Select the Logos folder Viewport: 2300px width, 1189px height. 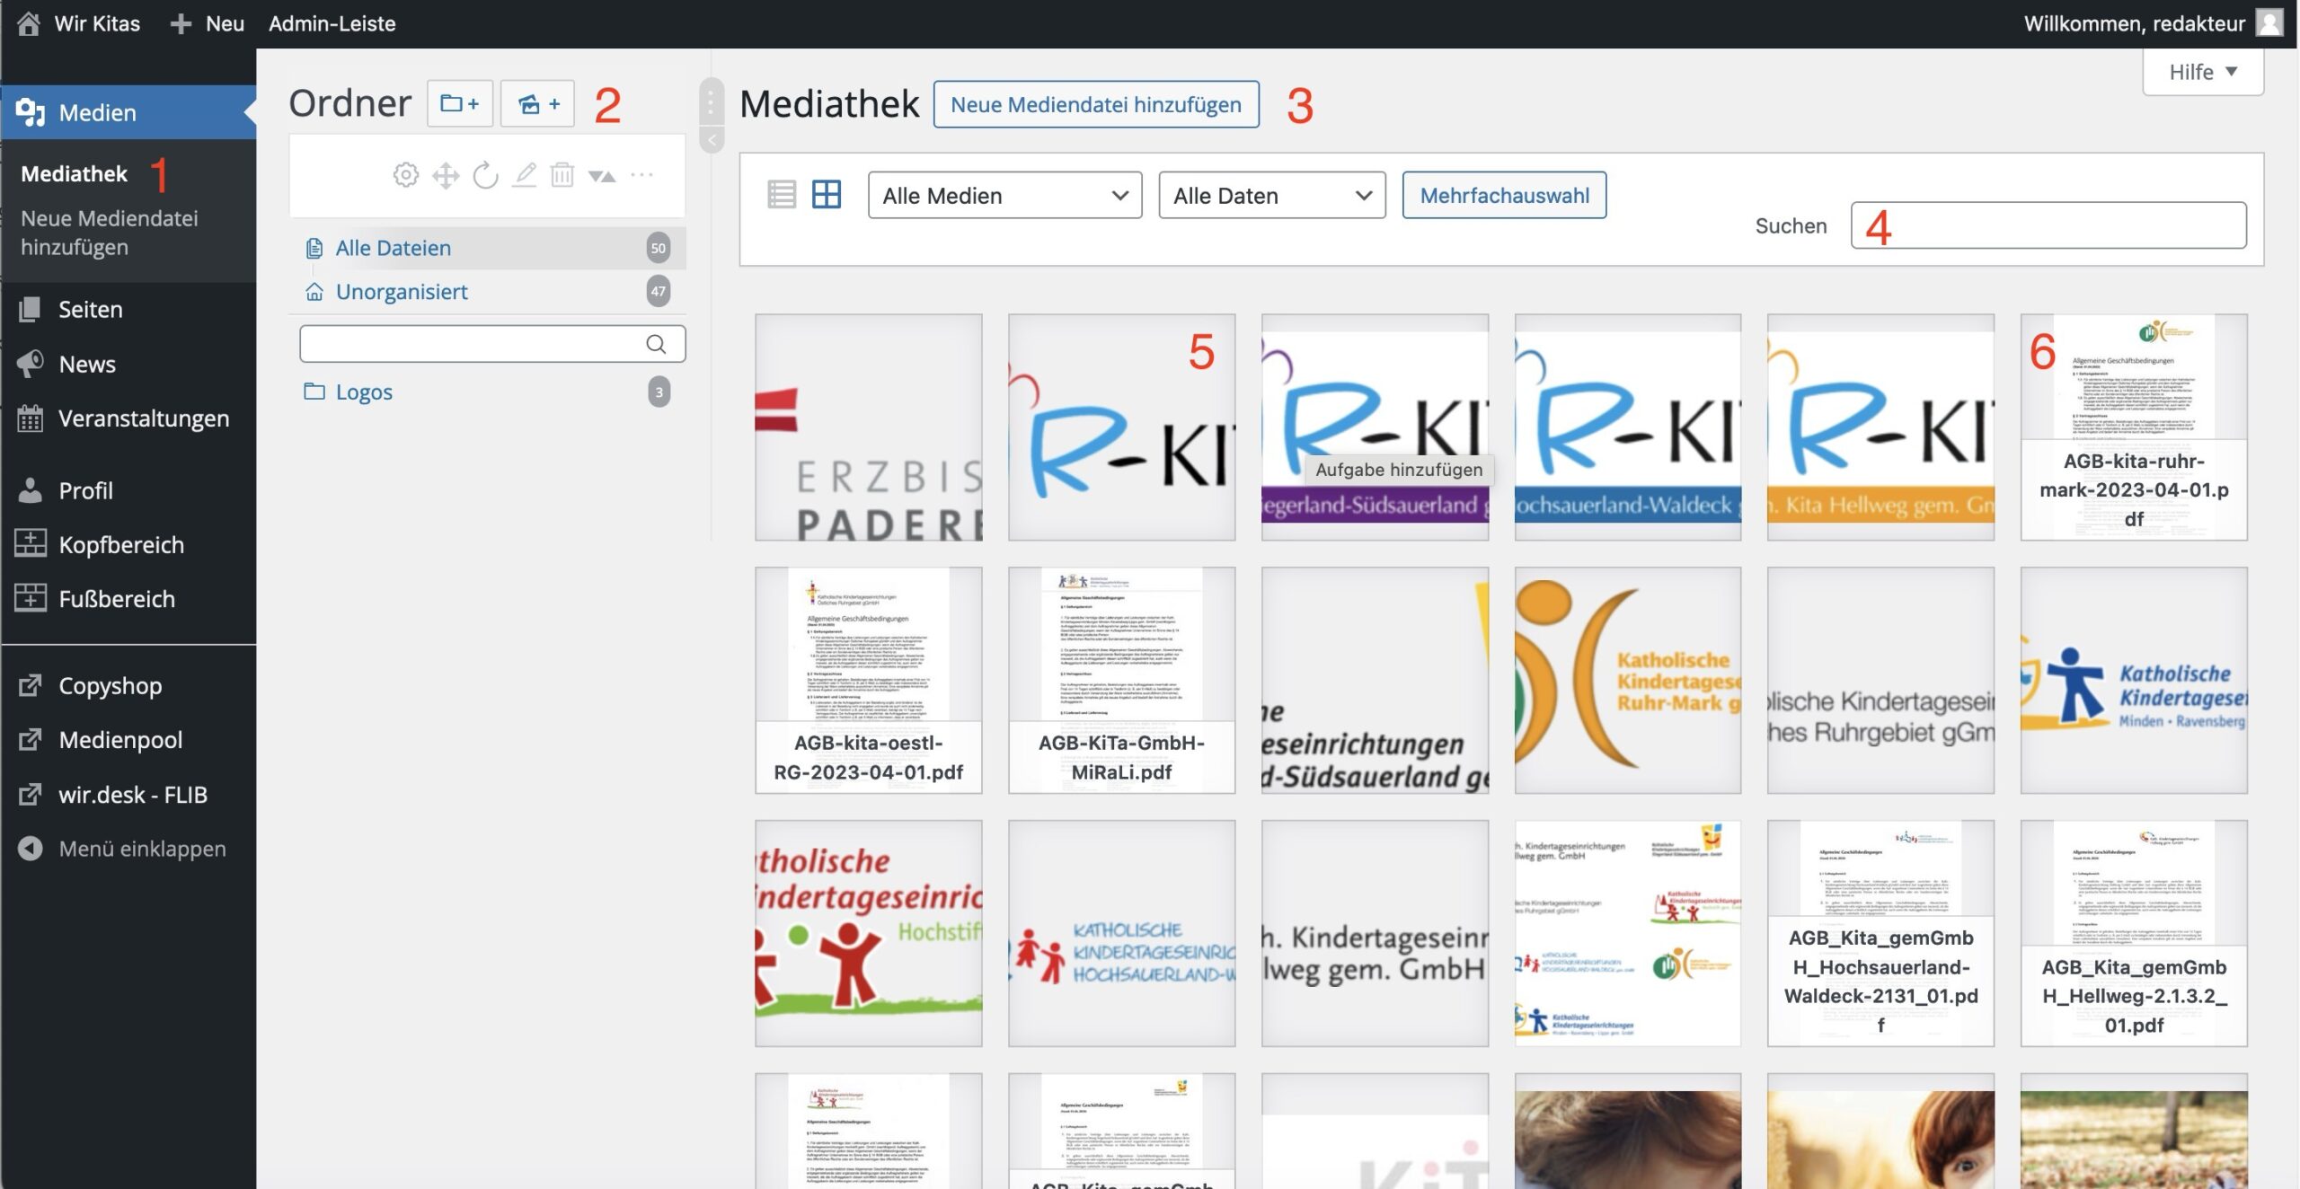364,392
